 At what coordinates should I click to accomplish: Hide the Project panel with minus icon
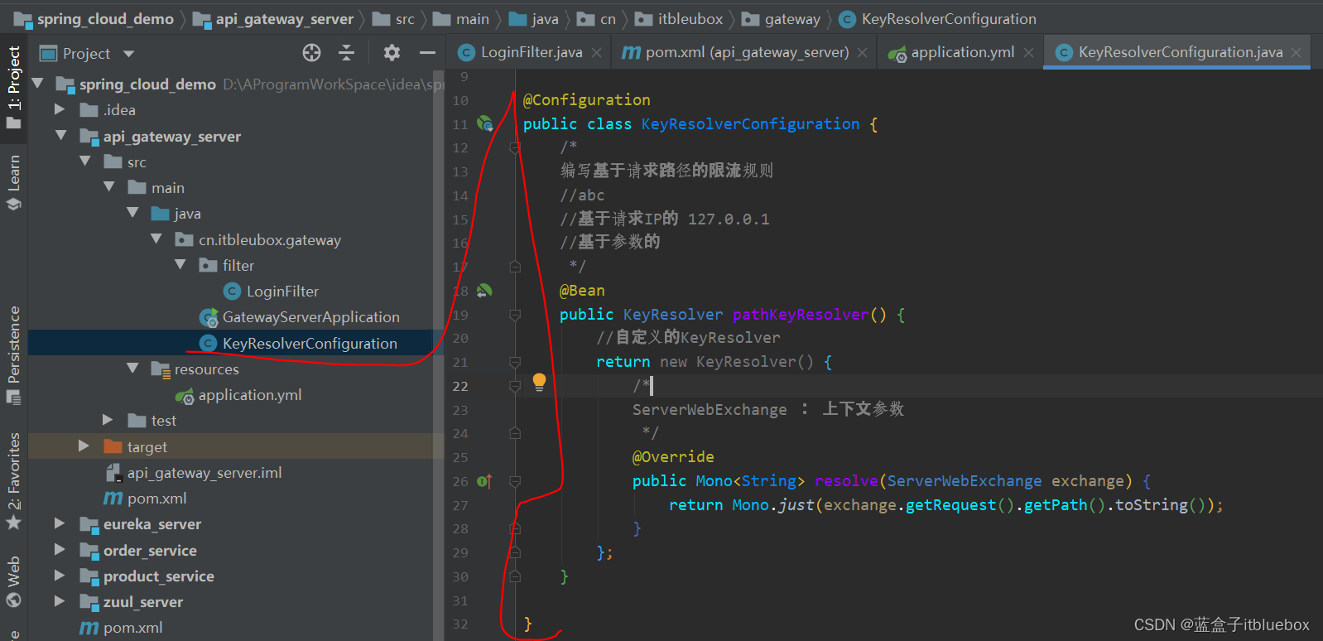427,53
